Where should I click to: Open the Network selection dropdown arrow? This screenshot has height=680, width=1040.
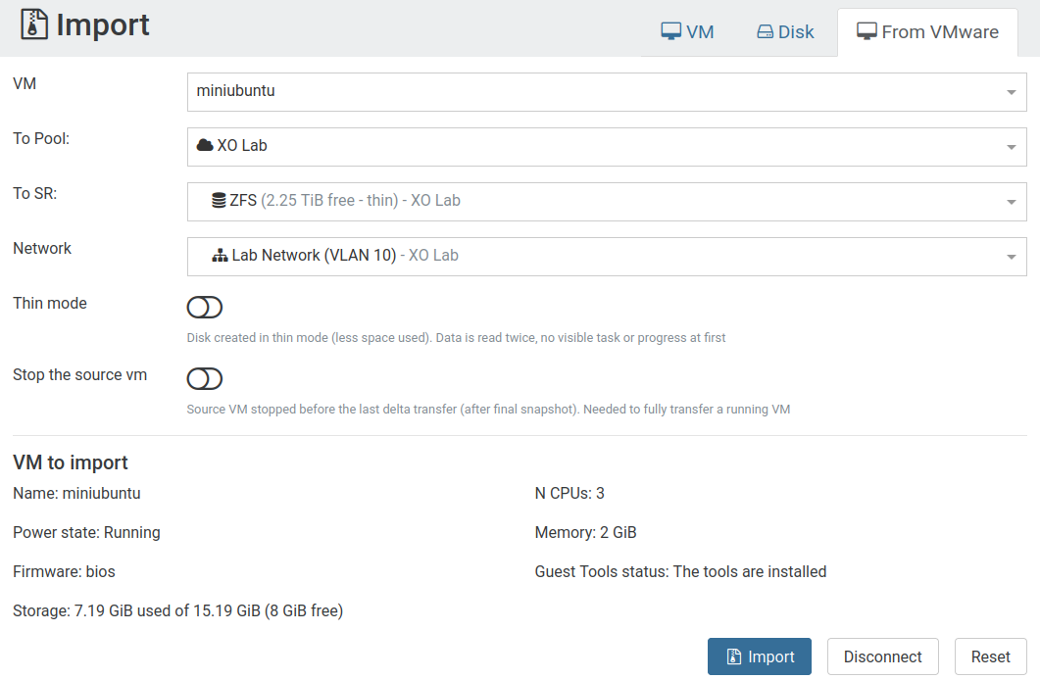pos(1011,257)
